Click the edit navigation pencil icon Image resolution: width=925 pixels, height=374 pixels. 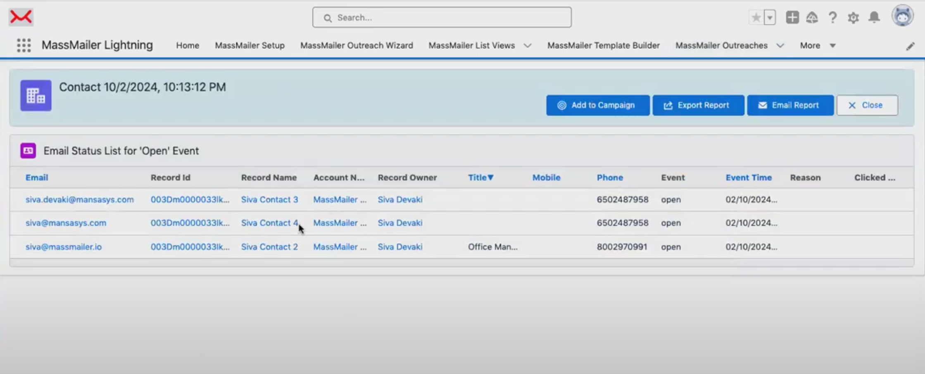[910, 46]
